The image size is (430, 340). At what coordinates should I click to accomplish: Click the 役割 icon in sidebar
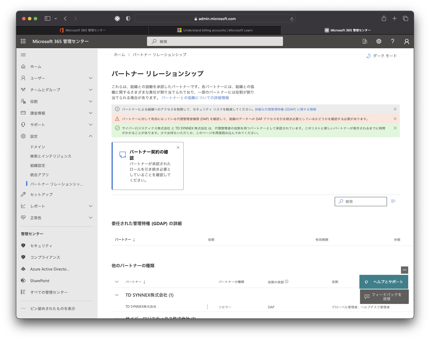[23, 101]
